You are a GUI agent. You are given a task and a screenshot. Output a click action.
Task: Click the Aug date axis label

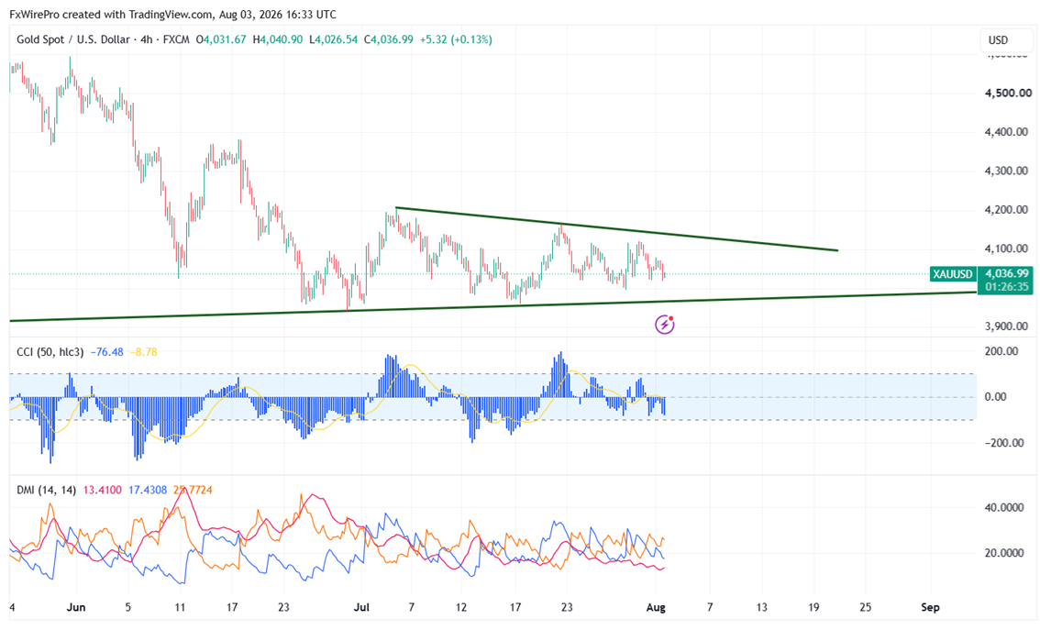tap(656, 607)
